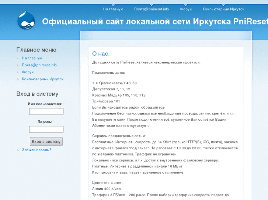Click sidebar link 'Почта@pnireset.info'
Image resolution: width=268 pixels, height=200 pixels.
click(39, 65)
